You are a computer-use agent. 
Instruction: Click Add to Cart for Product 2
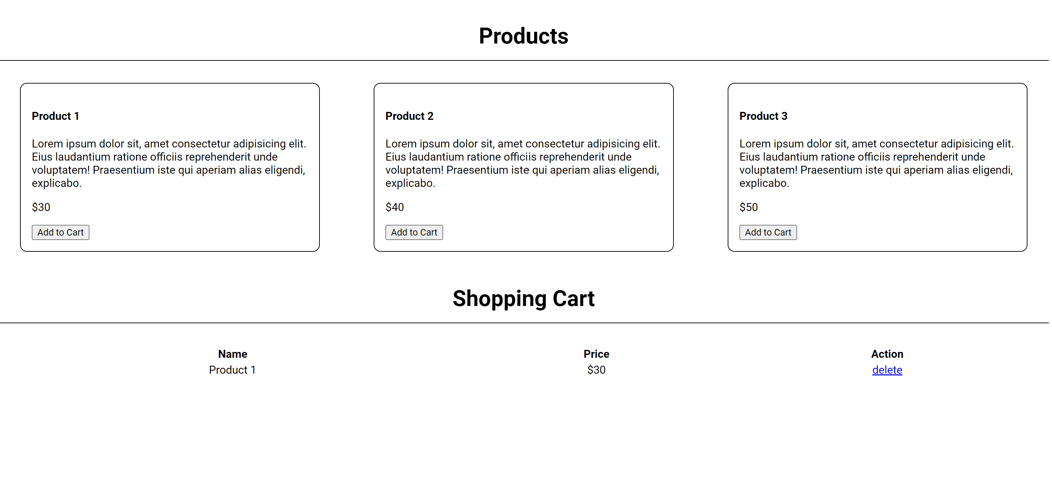pyautogui.click(x=414, y=232)
